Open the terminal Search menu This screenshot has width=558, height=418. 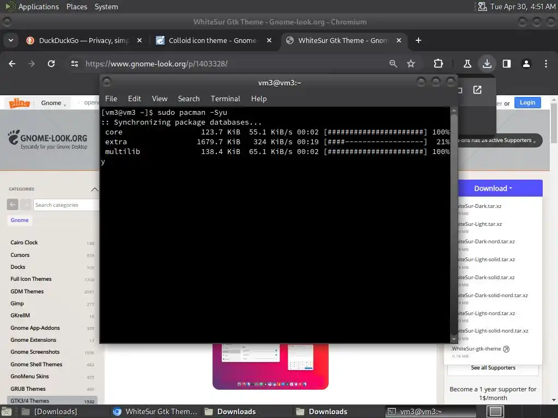(189, 99)
